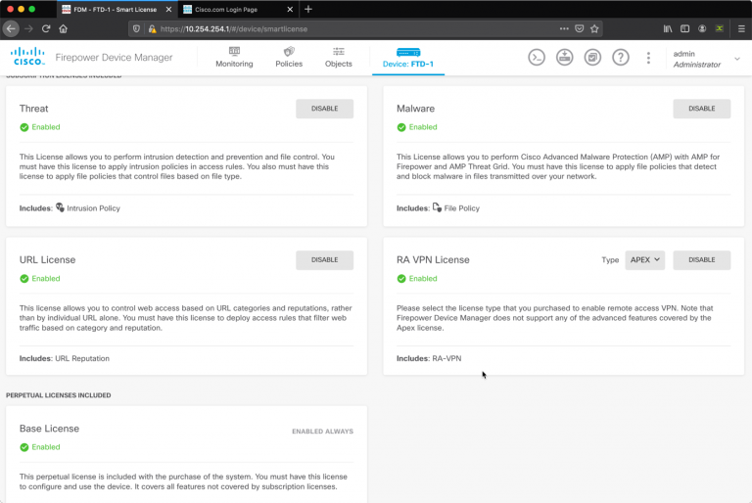Click the Threat card title
752x503 pixels.
point(33,109)
